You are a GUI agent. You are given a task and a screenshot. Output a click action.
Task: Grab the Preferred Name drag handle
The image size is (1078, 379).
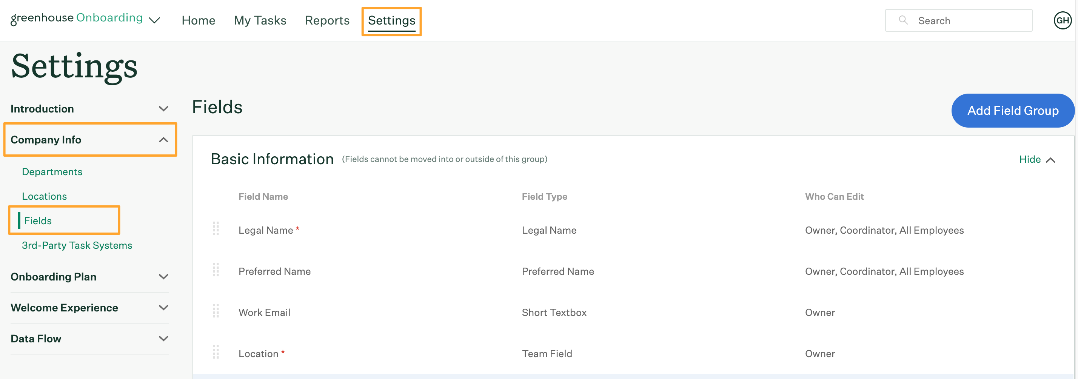pyautogui.click(x=216, y=270)
